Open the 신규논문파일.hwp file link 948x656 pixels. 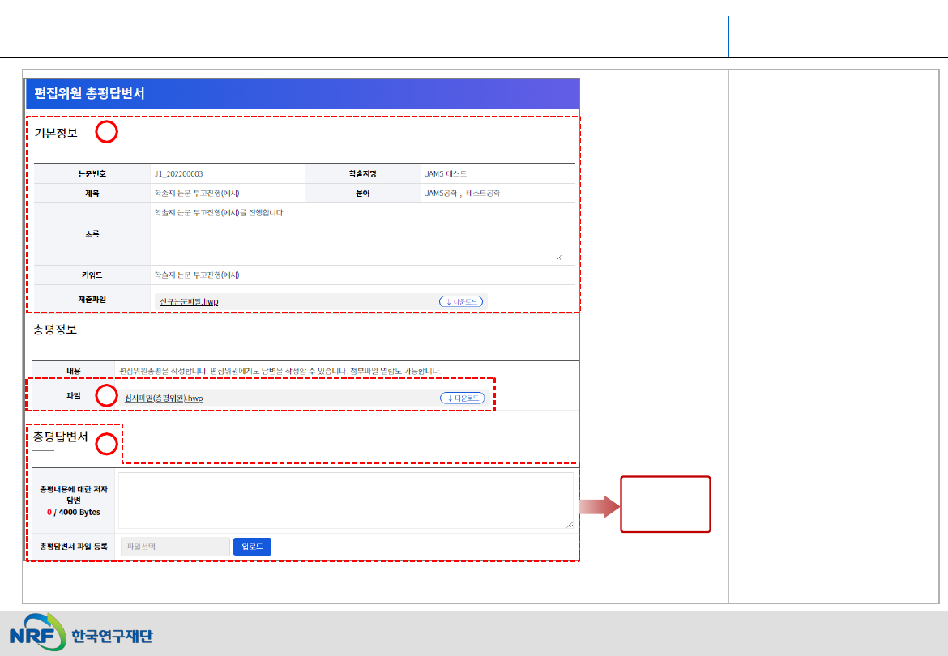coord(189,301)
